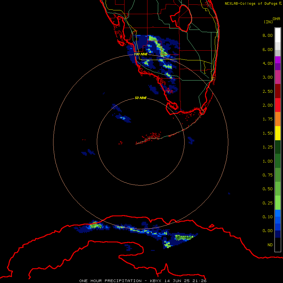The width and height of the screenshot is (283, 283).
Task: Select the orange swatch beside 1.75
Action: point(278,119)
